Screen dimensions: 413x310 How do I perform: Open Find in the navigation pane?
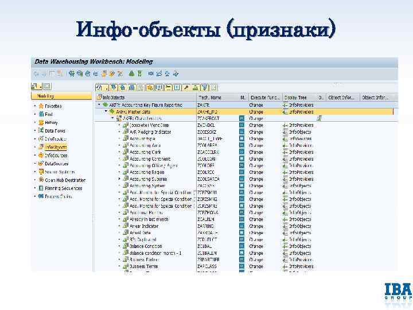coord(49,114)
